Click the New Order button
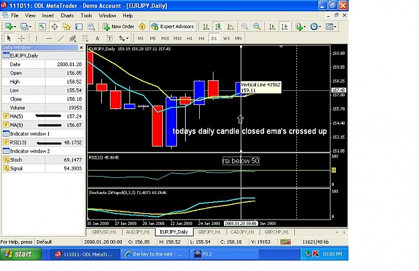 118,26
